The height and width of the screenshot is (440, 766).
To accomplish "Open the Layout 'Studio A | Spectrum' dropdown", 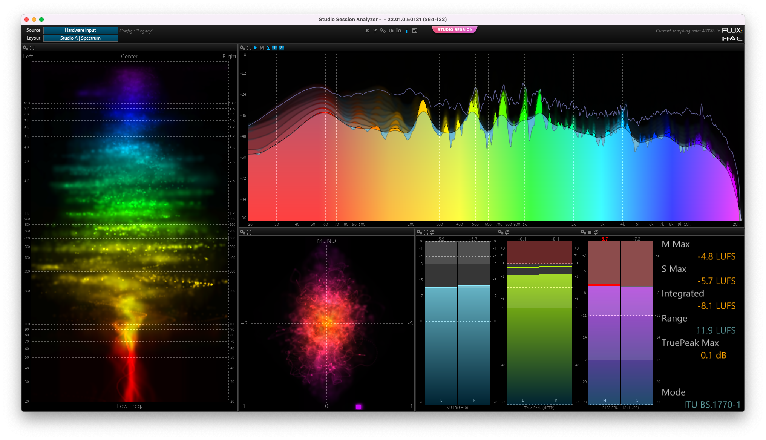I will tap(80, 38).
